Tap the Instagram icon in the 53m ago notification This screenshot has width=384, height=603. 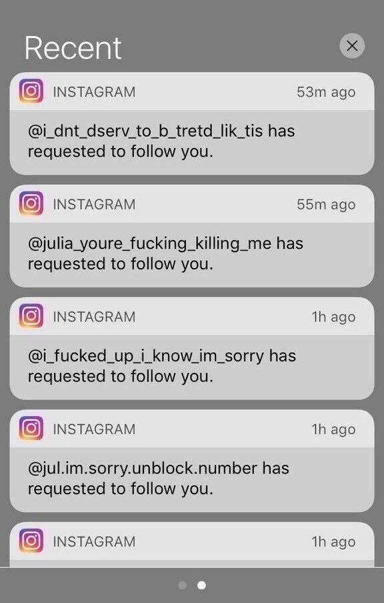31,91
